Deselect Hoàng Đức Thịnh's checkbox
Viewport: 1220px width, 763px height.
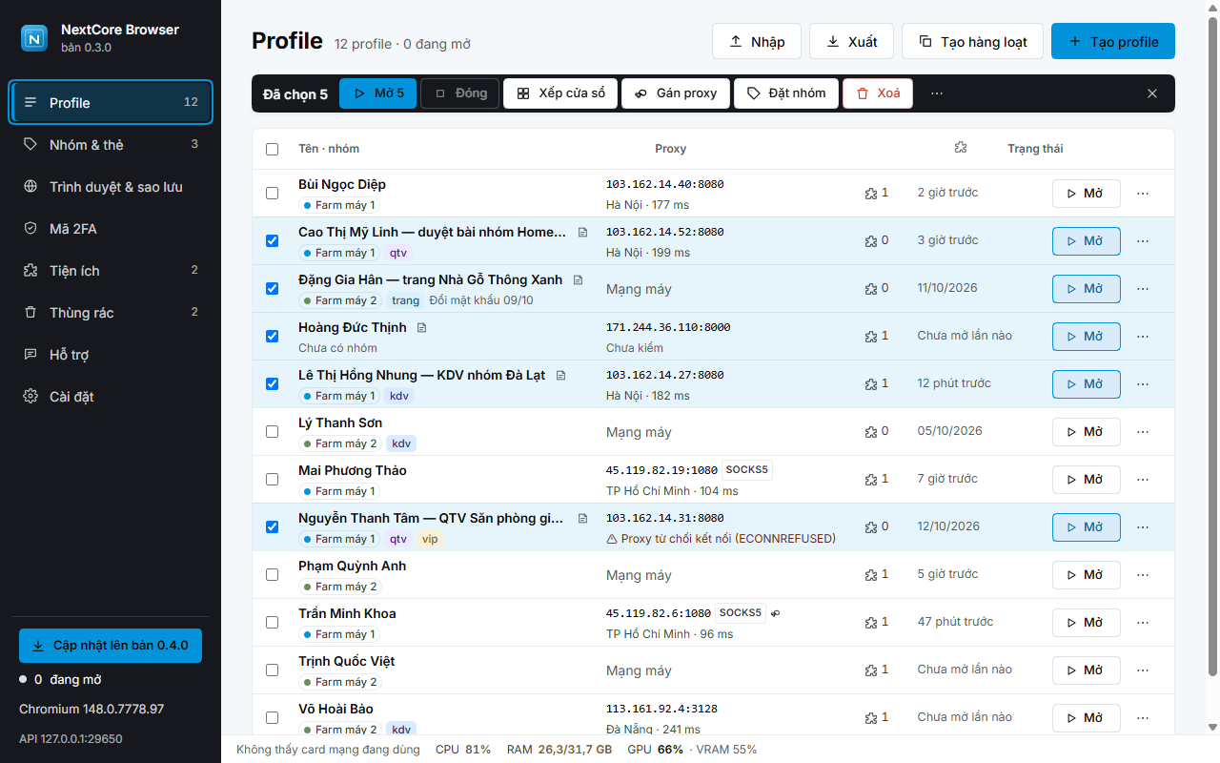click(x=273, y=336)
